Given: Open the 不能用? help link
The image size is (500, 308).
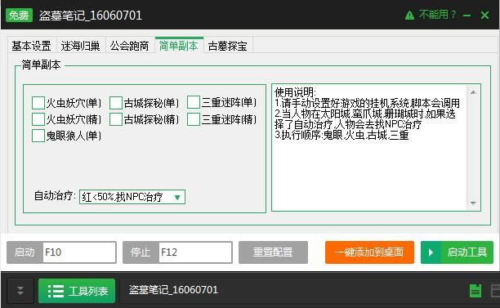Looking at the screenshot, I should [437, 15].
